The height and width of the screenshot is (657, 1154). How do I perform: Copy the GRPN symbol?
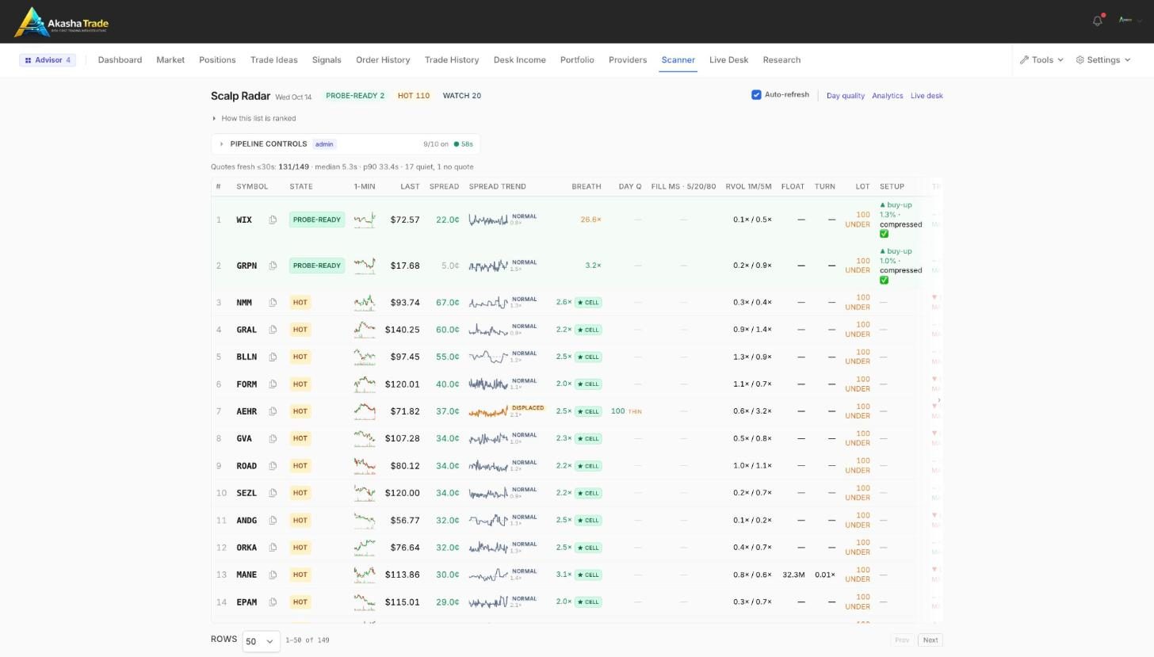click(273, 265)
